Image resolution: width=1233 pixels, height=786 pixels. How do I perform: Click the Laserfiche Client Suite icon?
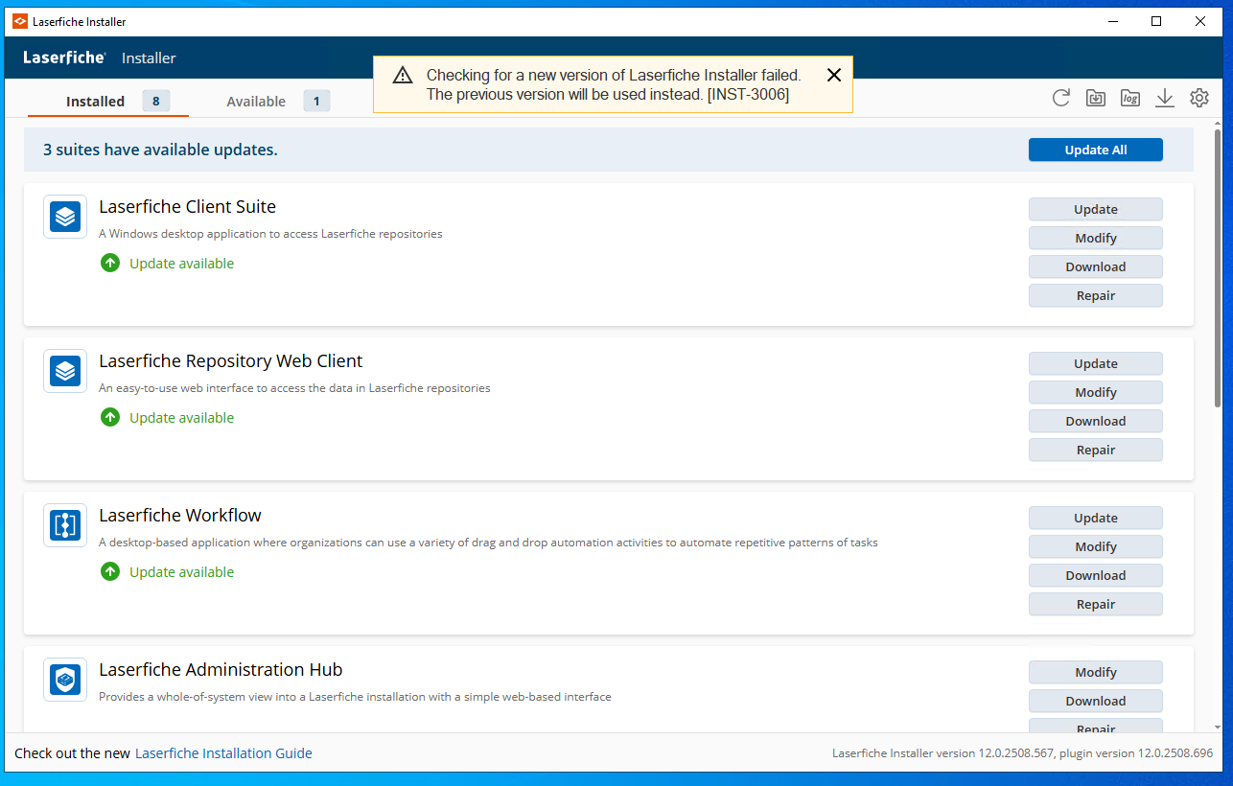pyautogui.click(x=65, y=217)
